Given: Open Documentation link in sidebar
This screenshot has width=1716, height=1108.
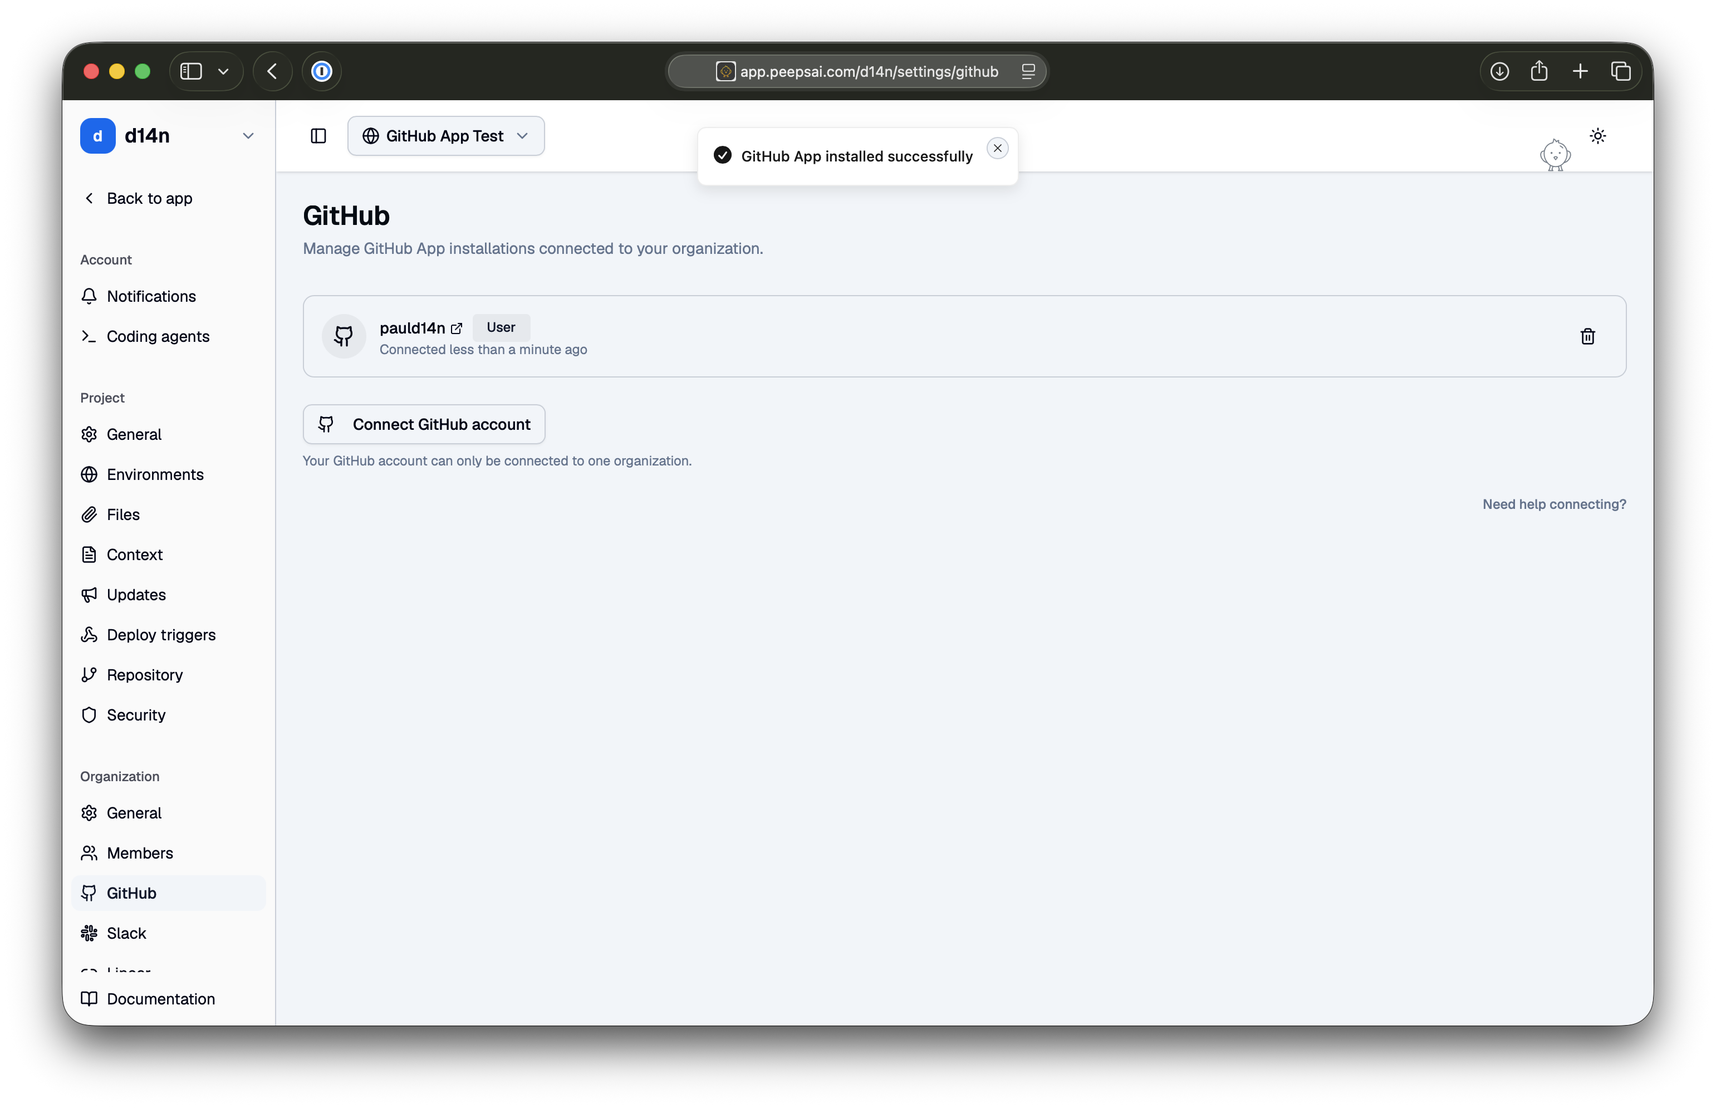Looking at the screenshot, I should pos(169,999).
